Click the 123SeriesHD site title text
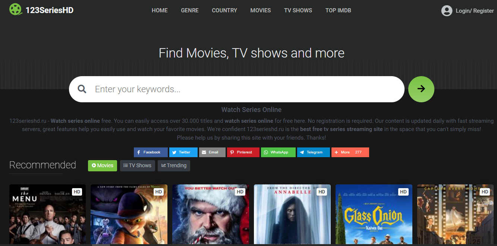 coord(50,10)
